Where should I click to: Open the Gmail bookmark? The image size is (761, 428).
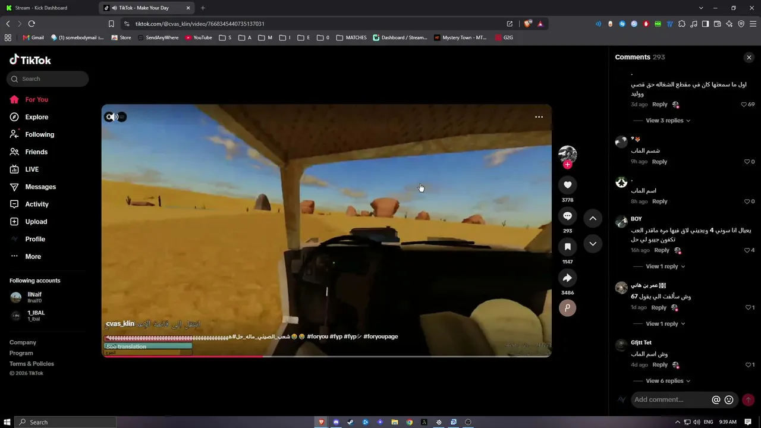tap(33, 37)
